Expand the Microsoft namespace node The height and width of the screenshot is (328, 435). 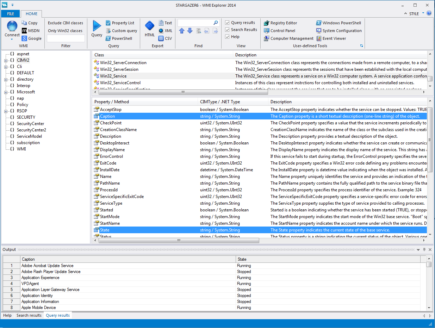[6, 92]
